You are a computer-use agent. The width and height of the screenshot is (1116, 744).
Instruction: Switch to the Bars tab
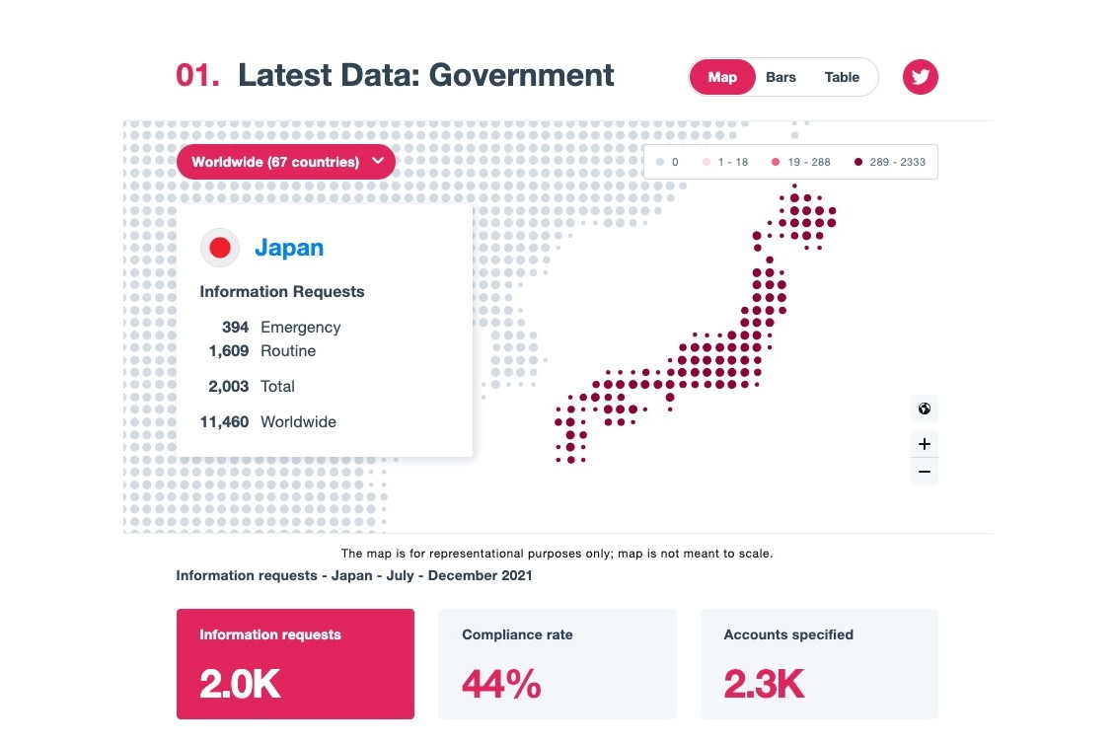coord(781,77)
